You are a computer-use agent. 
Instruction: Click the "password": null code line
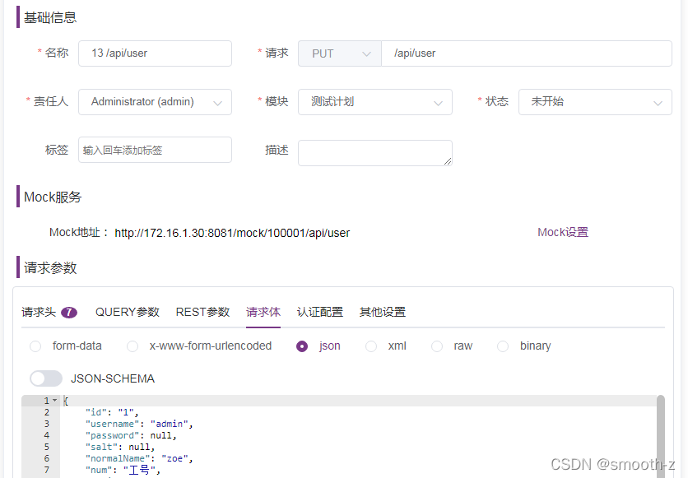(x=131, y=435)
